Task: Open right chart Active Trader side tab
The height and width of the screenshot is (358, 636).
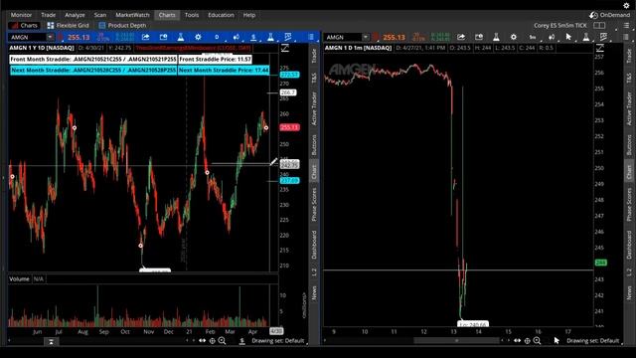Action: click(x=629, y=108)
